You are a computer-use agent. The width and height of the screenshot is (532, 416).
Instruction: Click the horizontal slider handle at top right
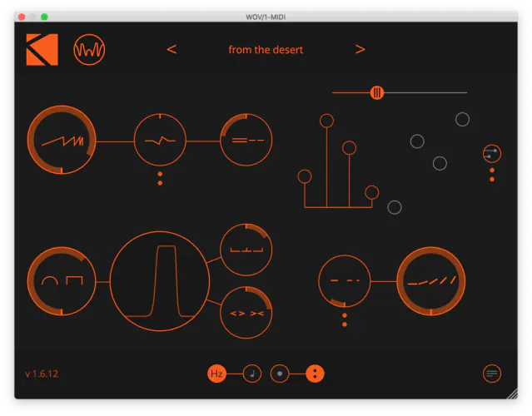377,92
